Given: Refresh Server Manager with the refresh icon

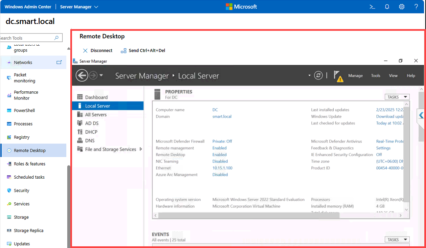Looking at the screenshot, I should (318, 75).
